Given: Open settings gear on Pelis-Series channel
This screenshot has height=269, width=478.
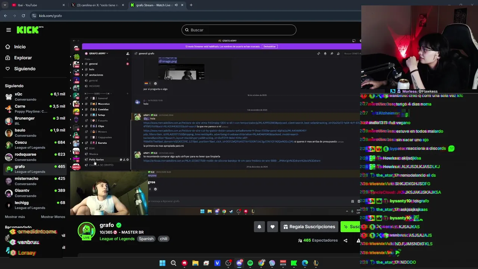Looking at the screenshot, I should [x=128, y=160].
